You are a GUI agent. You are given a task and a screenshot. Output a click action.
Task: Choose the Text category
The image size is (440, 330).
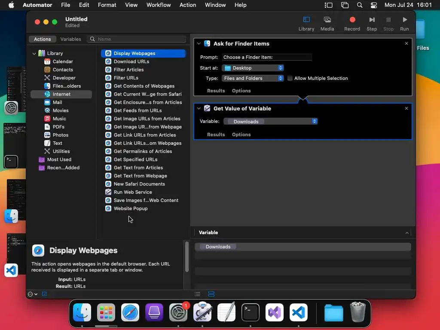(57, 143)
